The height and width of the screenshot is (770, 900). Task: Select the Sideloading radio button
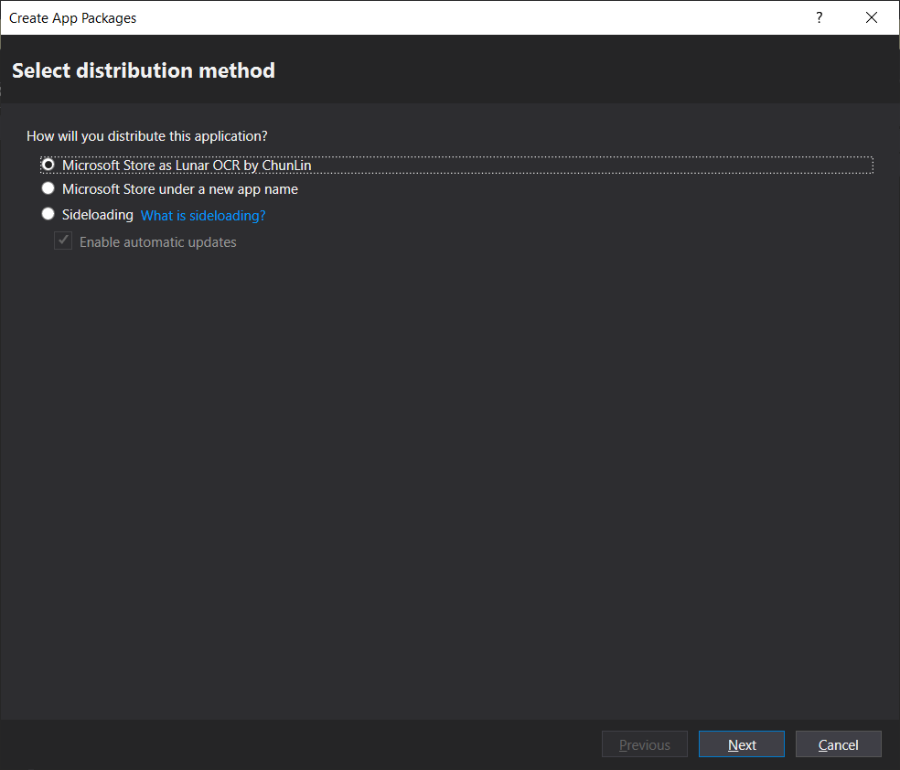48,214
